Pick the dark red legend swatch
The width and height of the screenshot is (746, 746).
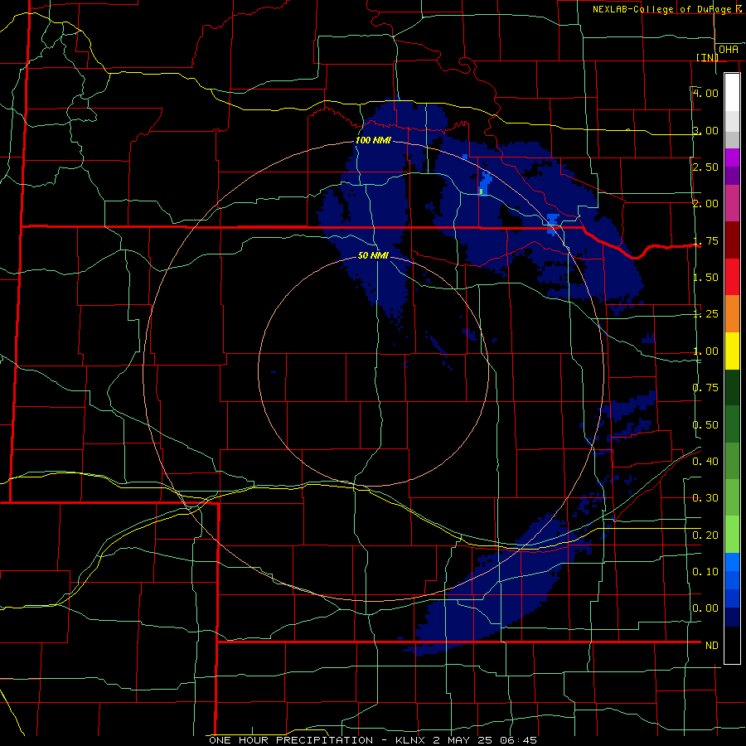(x=732, y=240)
